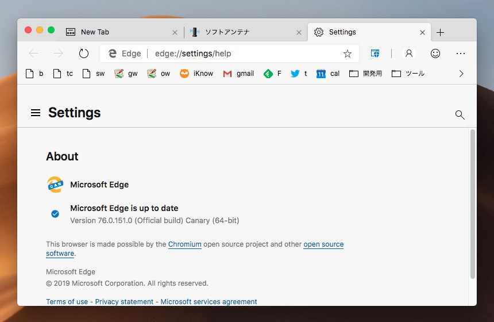Click the Edge Canary logo
The width and height of the screenshot is (494, 322).
[55, 185]
